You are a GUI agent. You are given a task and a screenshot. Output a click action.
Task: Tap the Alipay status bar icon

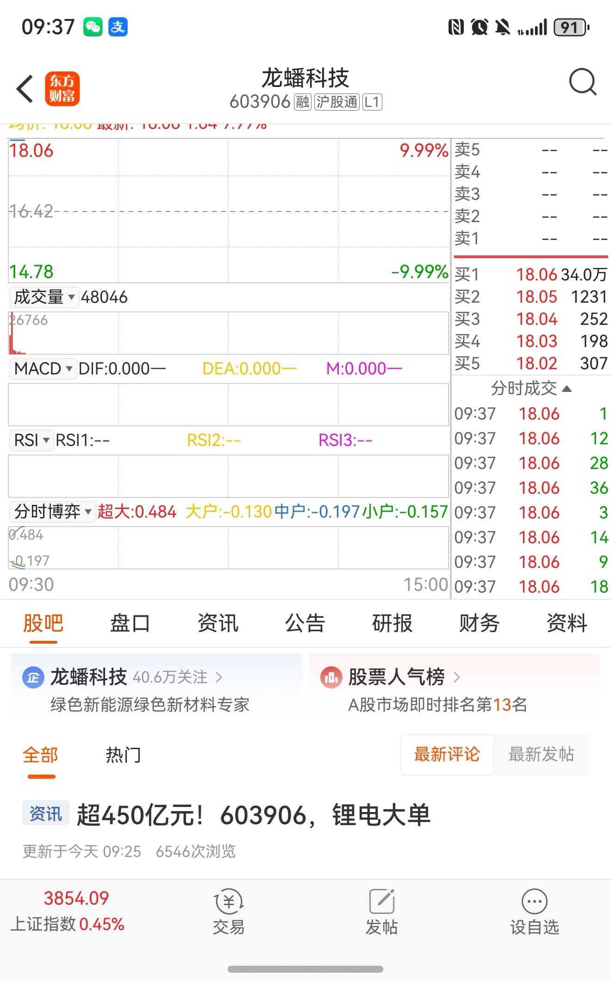point(118,27)
